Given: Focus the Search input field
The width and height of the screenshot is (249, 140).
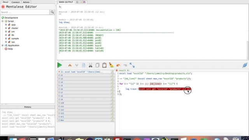Looking at the screenshot, I should pyautogui.click(x=25, y=12).
